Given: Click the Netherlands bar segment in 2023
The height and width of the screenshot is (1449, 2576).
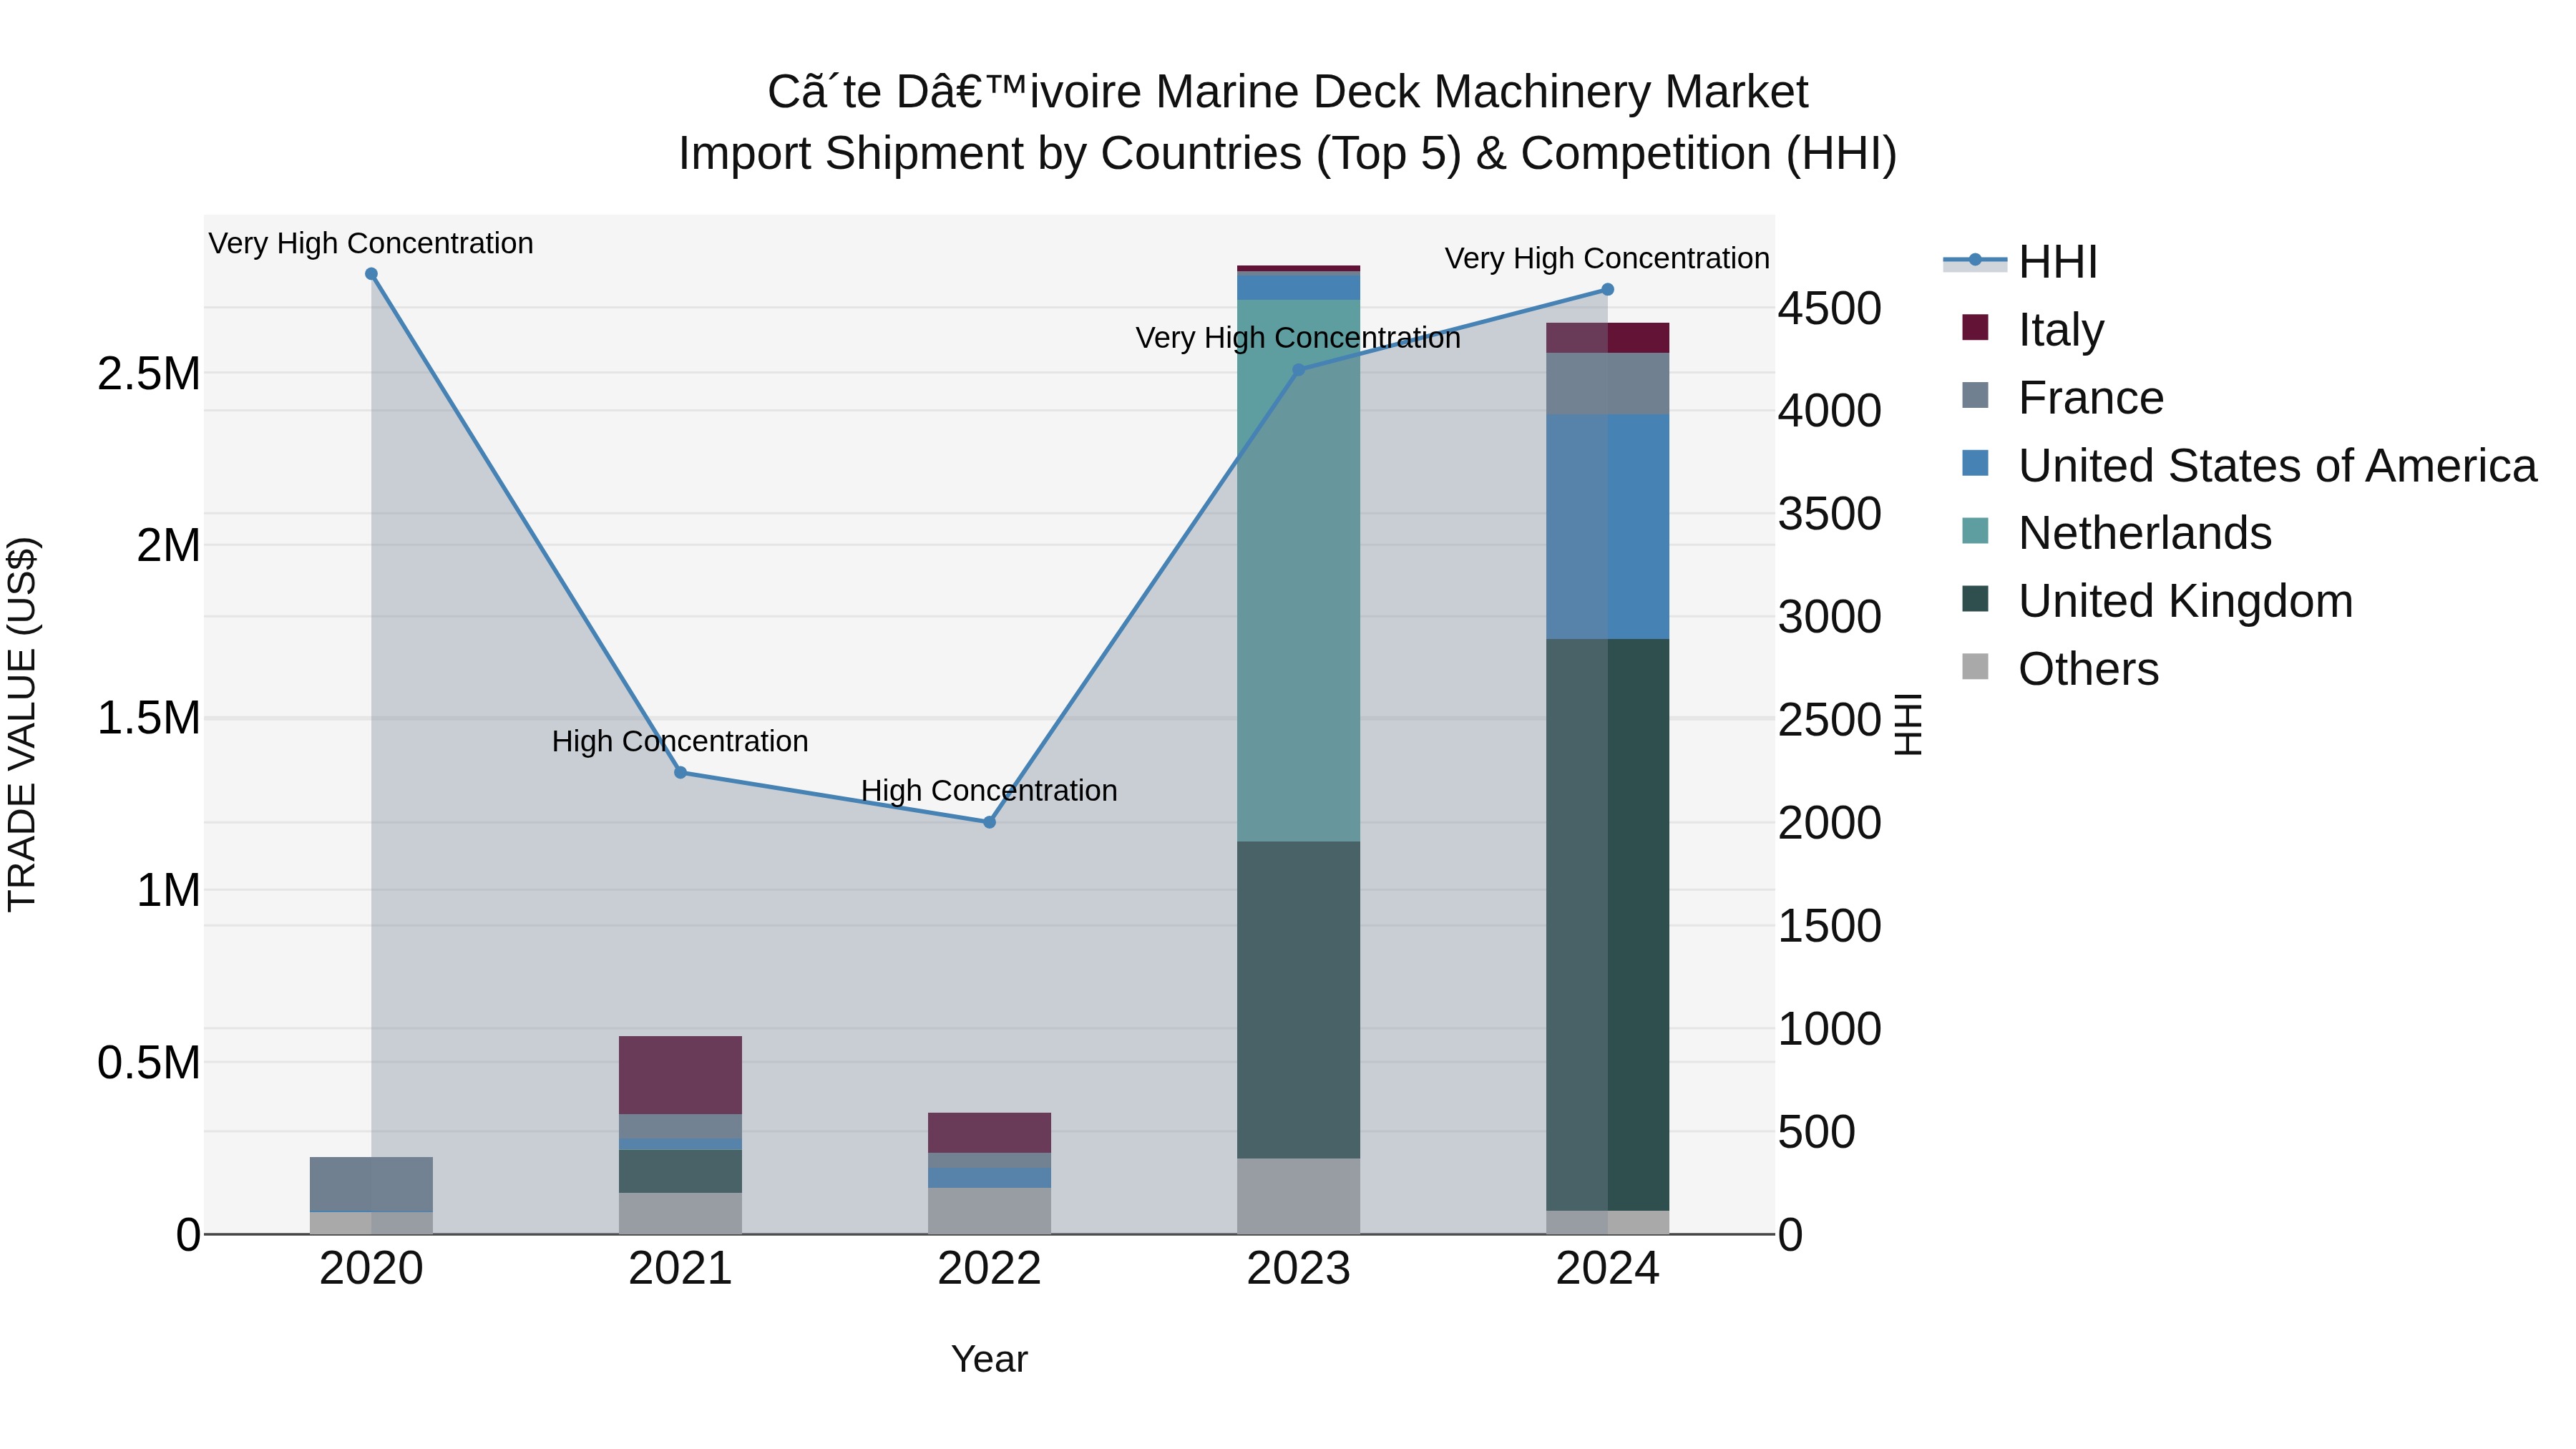Looking at the screenshot, I should point(1298,570).
